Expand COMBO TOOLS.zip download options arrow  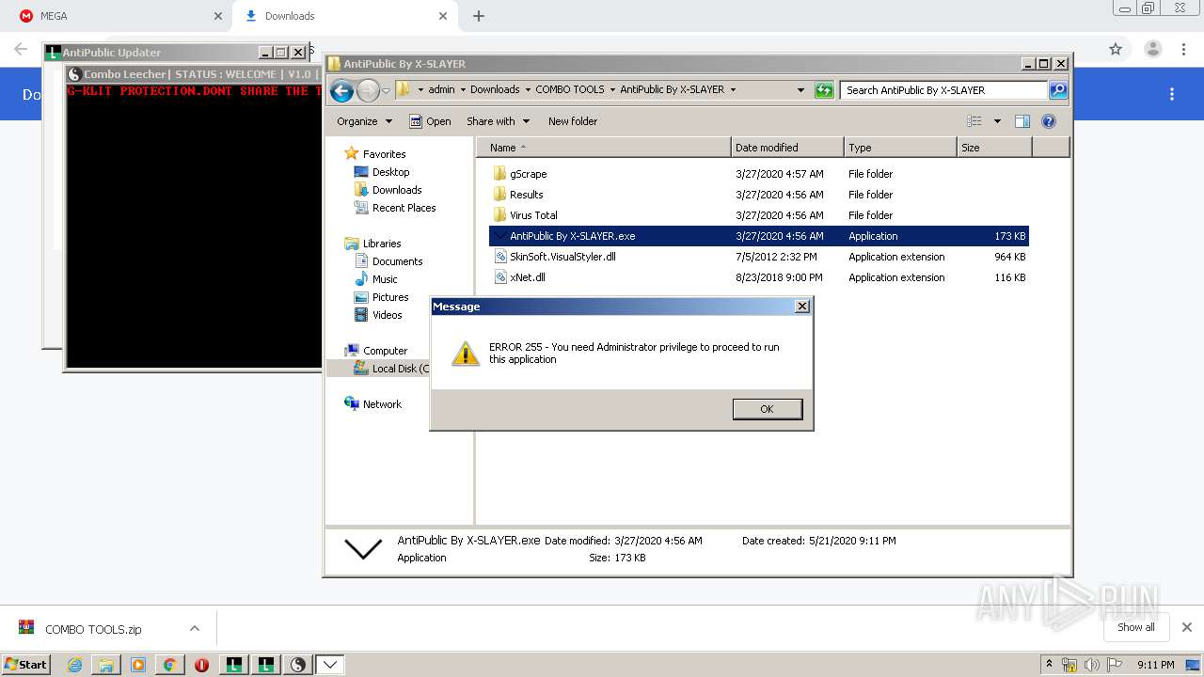click(x=195, y=628)
